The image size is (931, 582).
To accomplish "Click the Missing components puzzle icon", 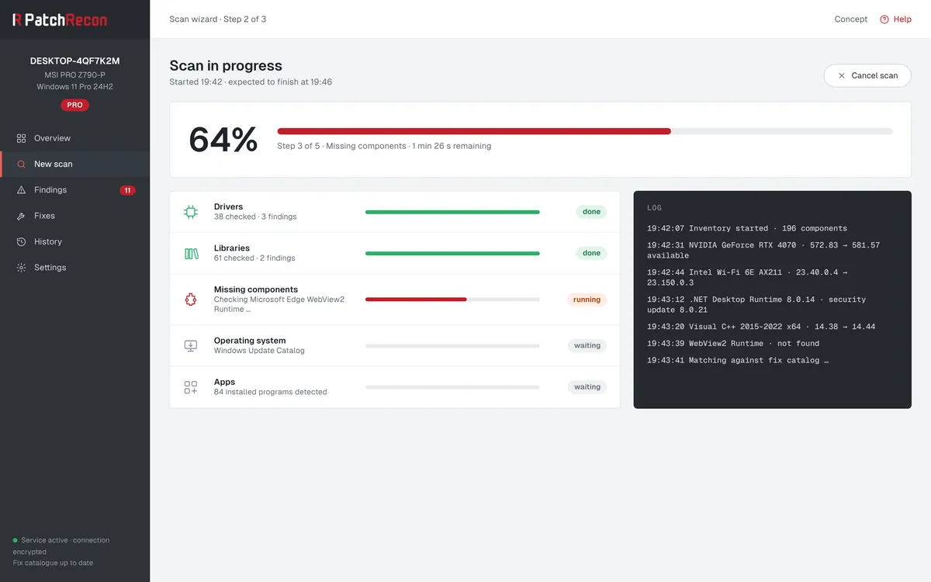I will coord(191,300).
